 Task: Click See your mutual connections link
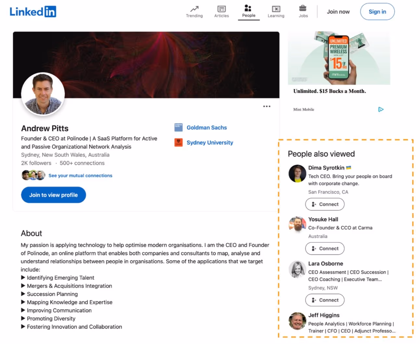(x=81, y=176)
